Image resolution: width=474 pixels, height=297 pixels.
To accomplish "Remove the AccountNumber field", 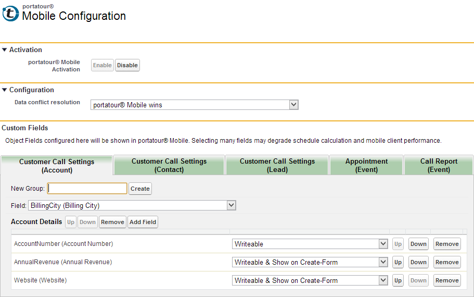I will [447, 244].
